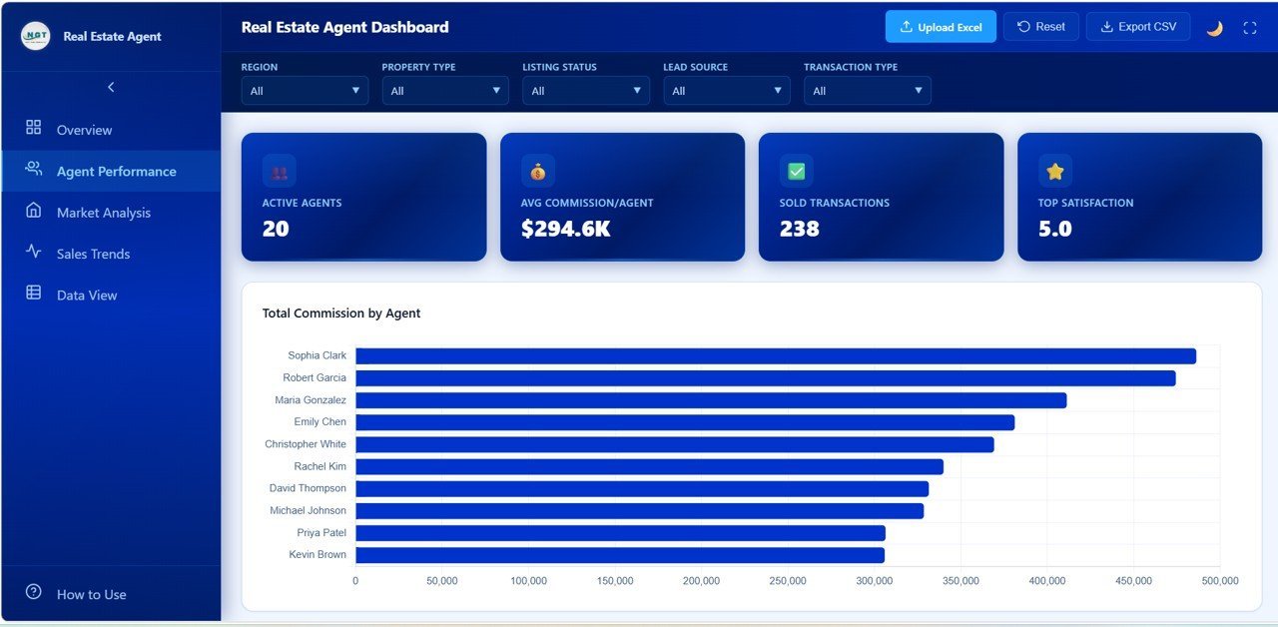Click the Active Agents card icon

click(x=279, y=170)
